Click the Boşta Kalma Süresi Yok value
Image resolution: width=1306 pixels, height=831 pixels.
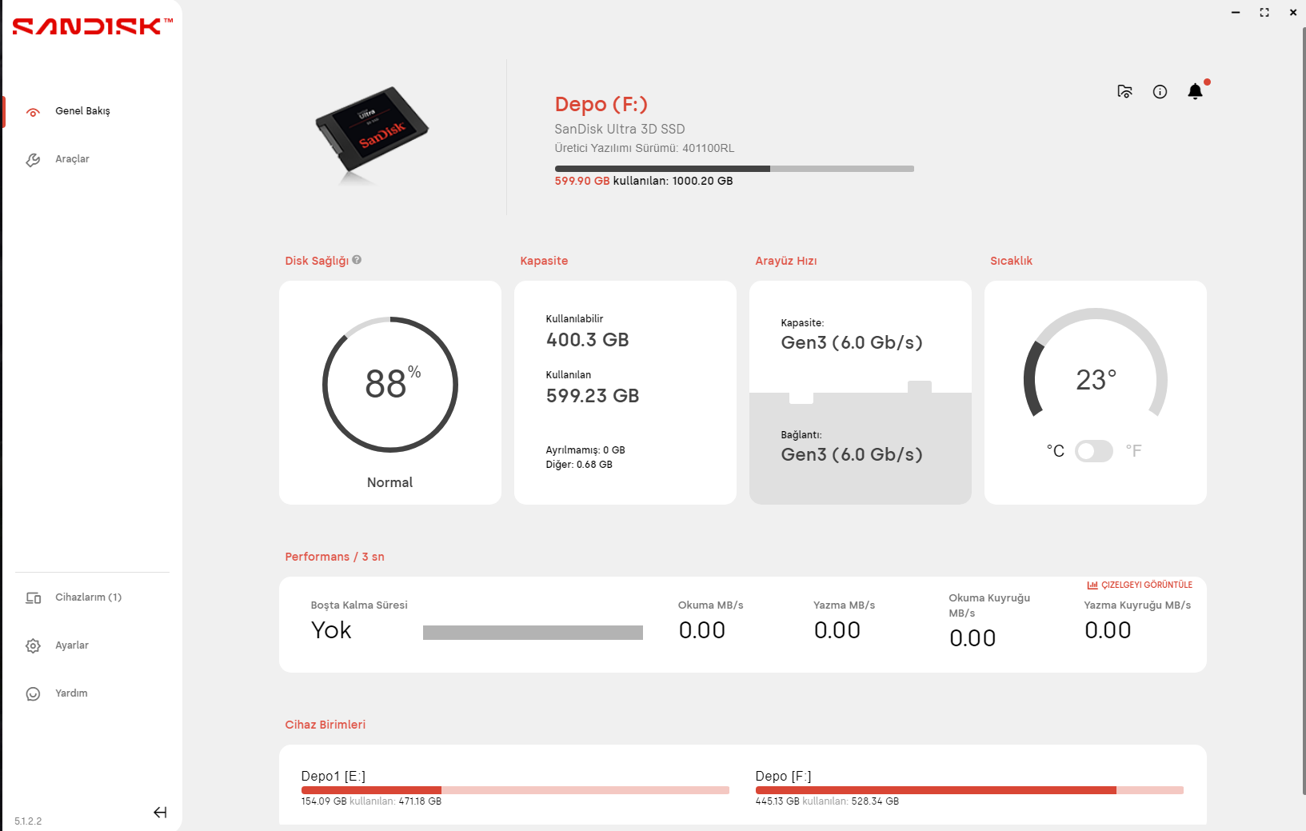tap(331, 630)
